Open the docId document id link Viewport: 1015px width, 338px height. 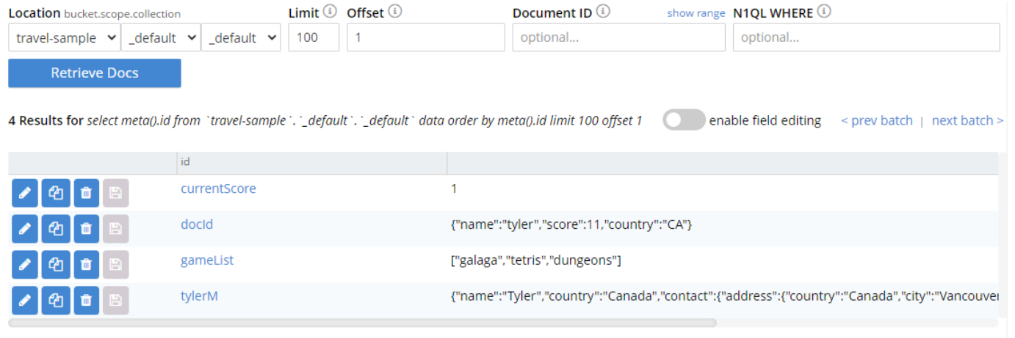(197, 224)
